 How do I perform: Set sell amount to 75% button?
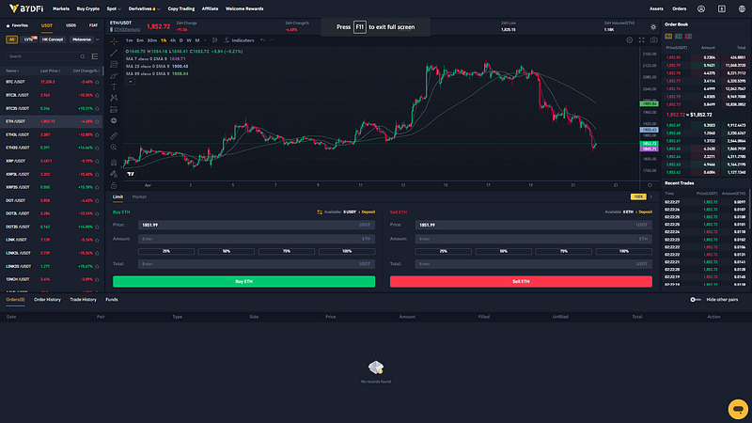pos(563,251)
